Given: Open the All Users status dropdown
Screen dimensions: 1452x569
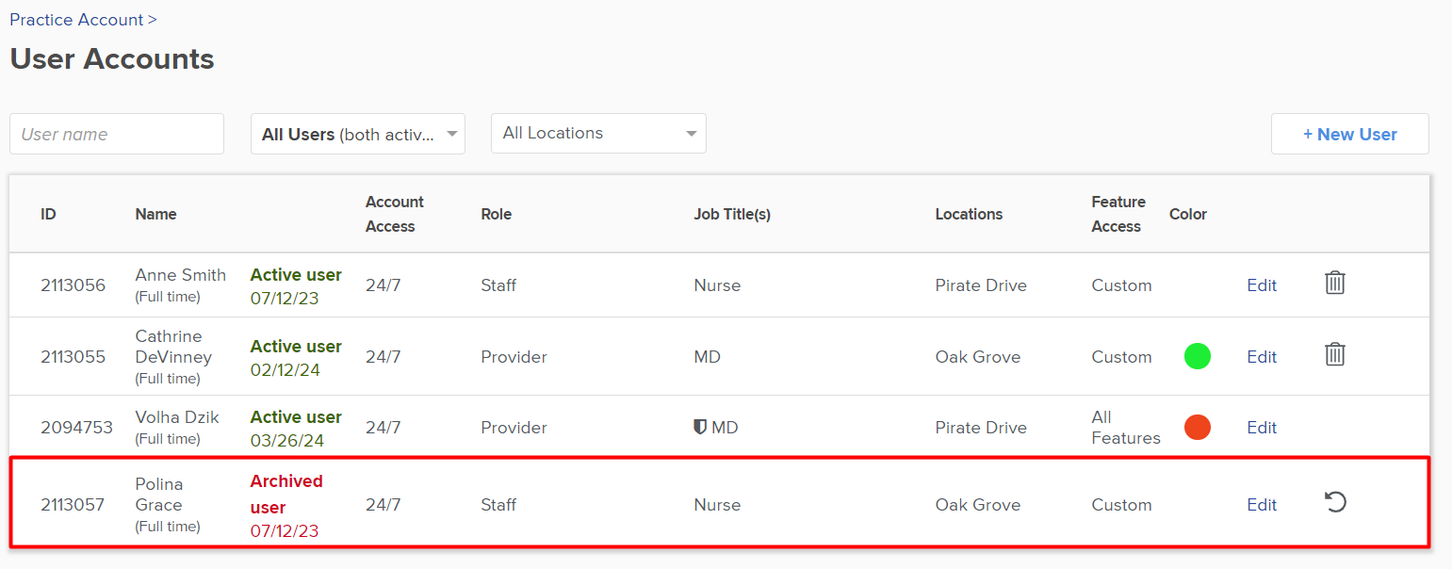Looking at the screenshot, I should point(358,134).
